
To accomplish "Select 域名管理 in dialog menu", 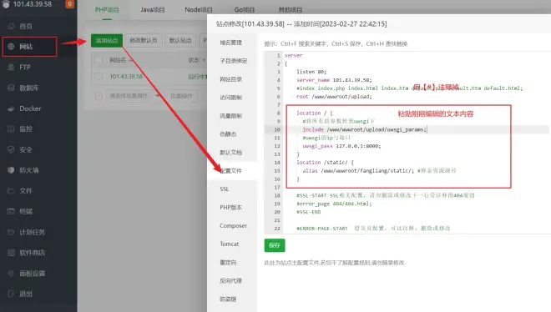I will coord(231,43).
